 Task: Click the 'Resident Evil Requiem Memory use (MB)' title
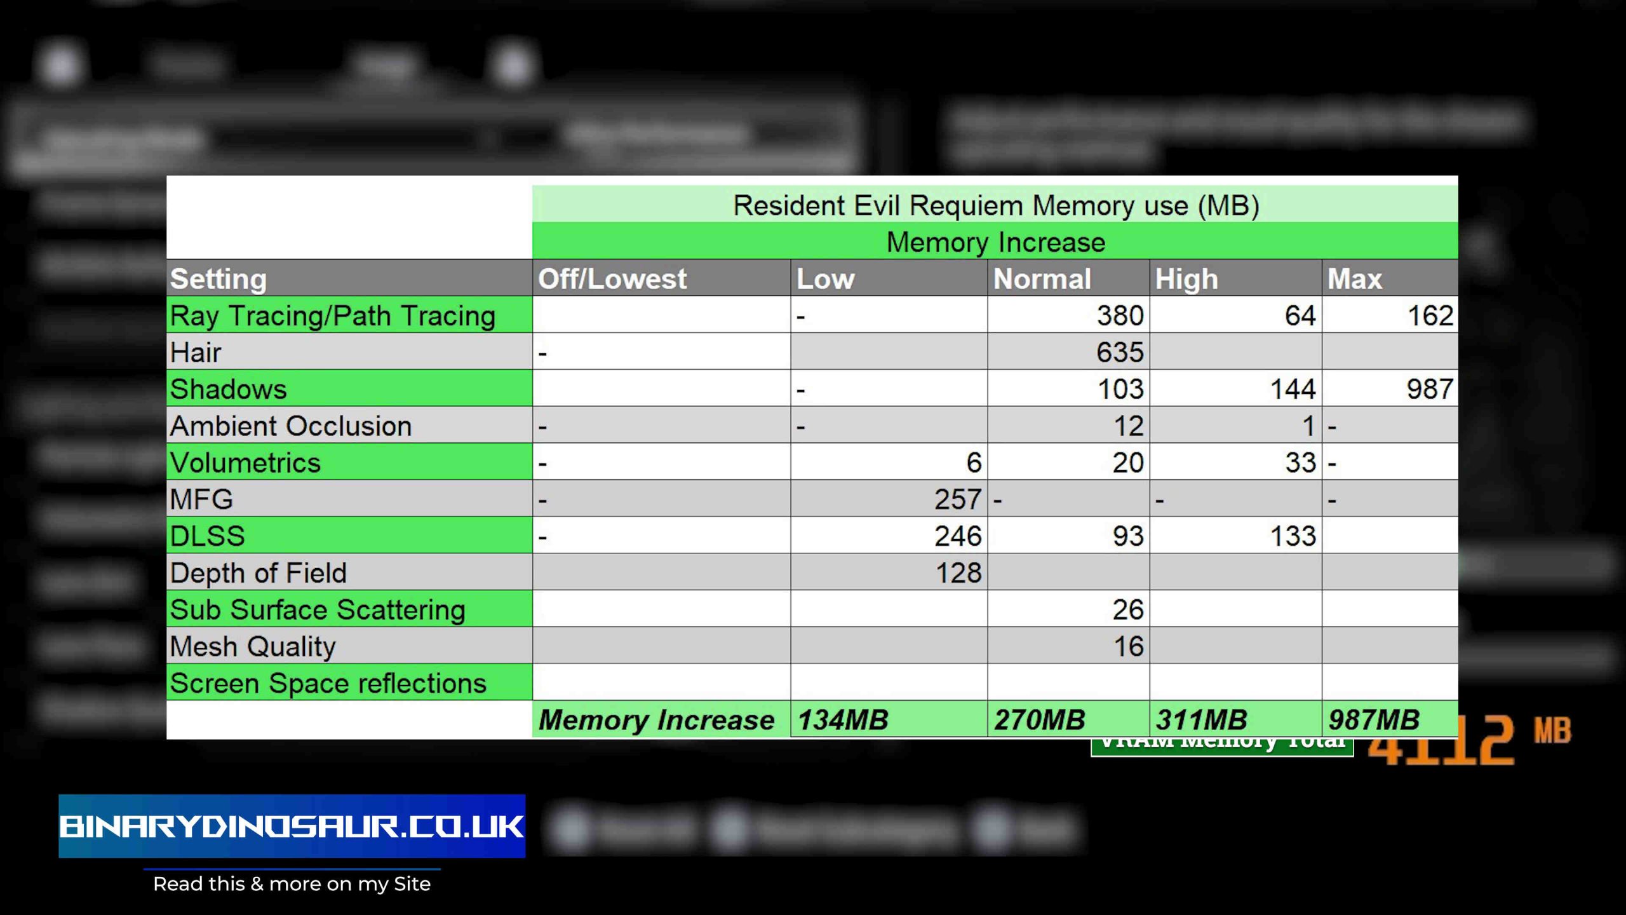(x=995, y=205)
